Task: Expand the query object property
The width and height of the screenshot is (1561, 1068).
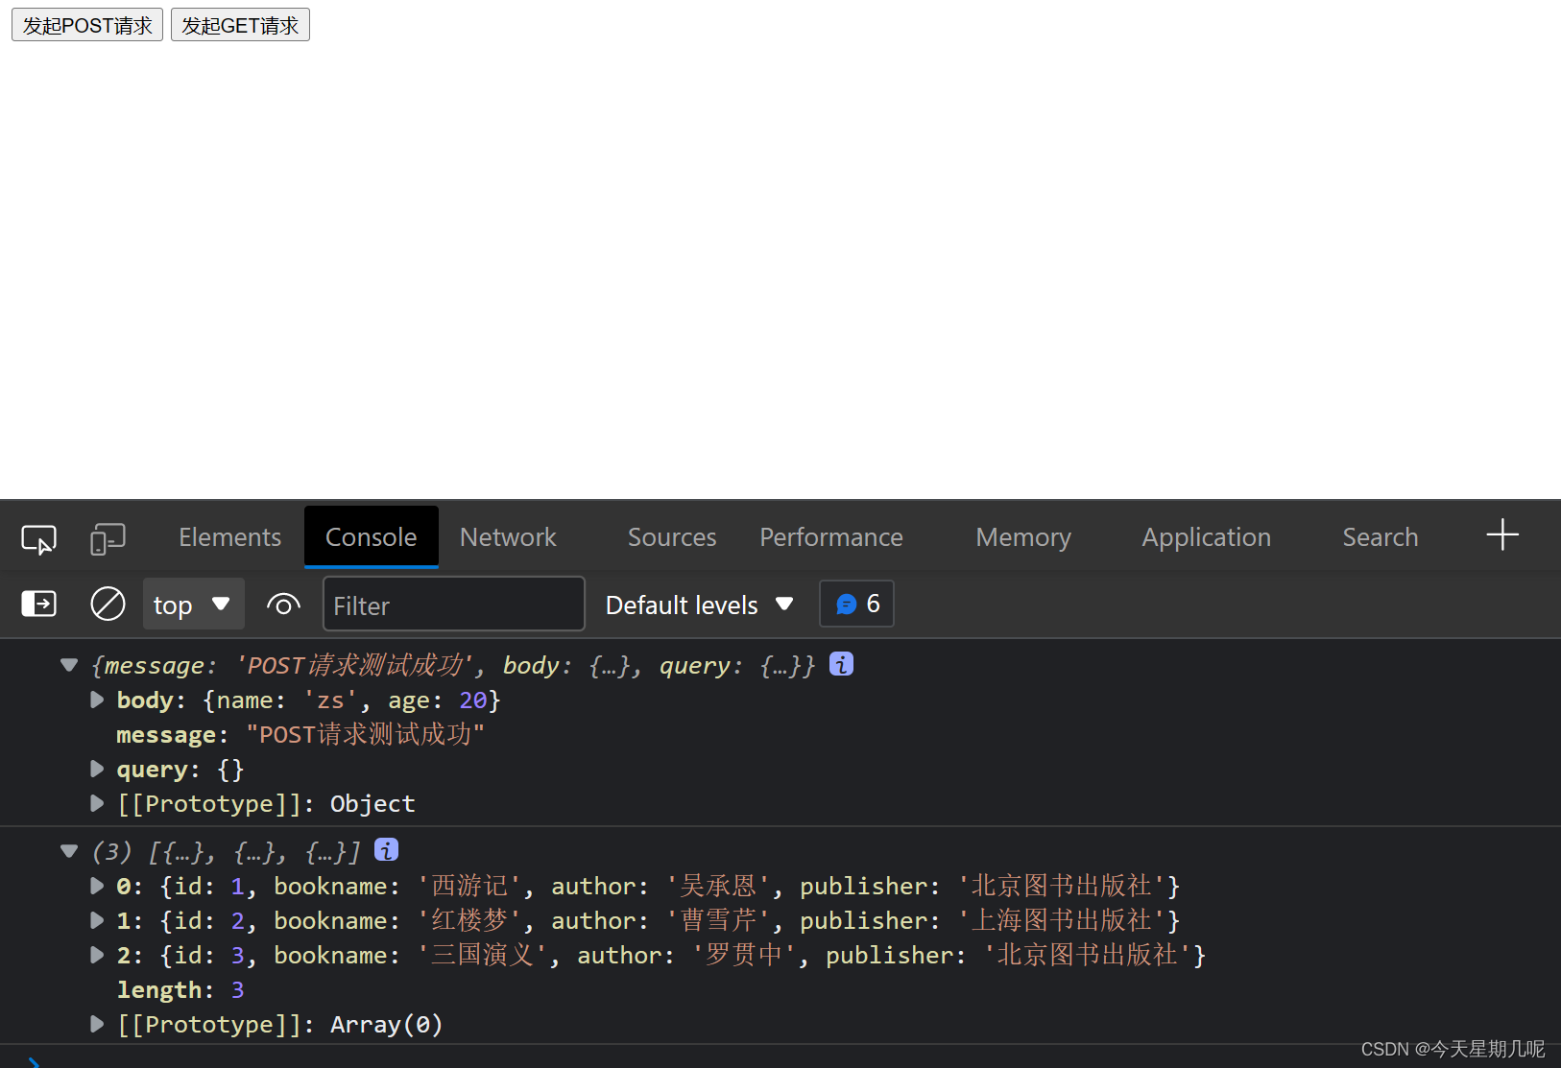Action: [96, 769]
